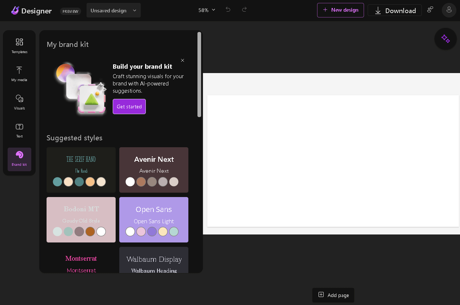The image size is (460, 305).
Task: Click the brand kit 3D illustration
Action: pos(81,88)
